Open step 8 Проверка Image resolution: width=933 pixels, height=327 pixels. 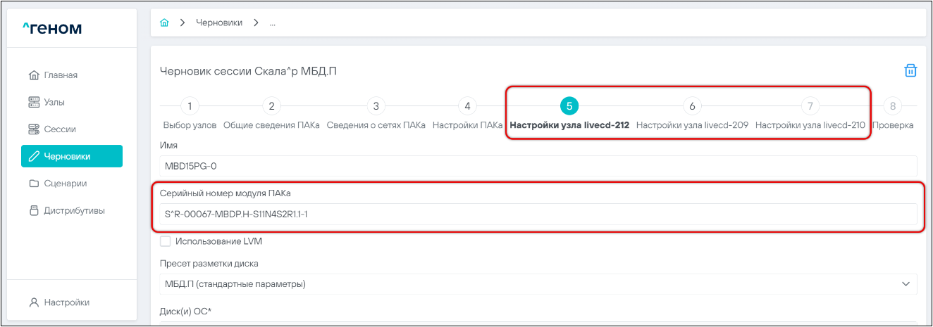[893, 107]
